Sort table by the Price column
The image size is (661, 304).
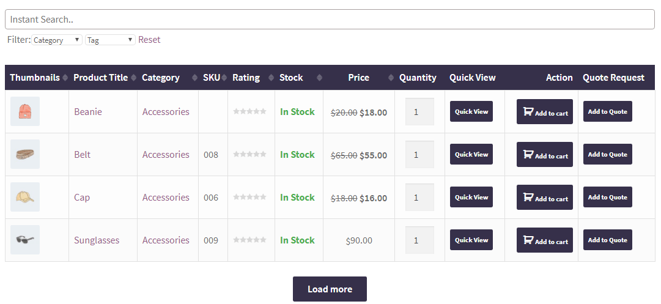click(391, 78)
